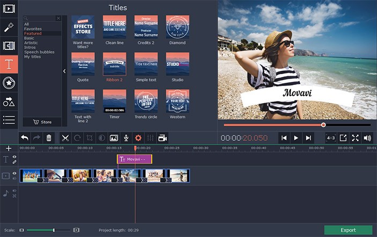Open the More tools list icon

(9, 120)
